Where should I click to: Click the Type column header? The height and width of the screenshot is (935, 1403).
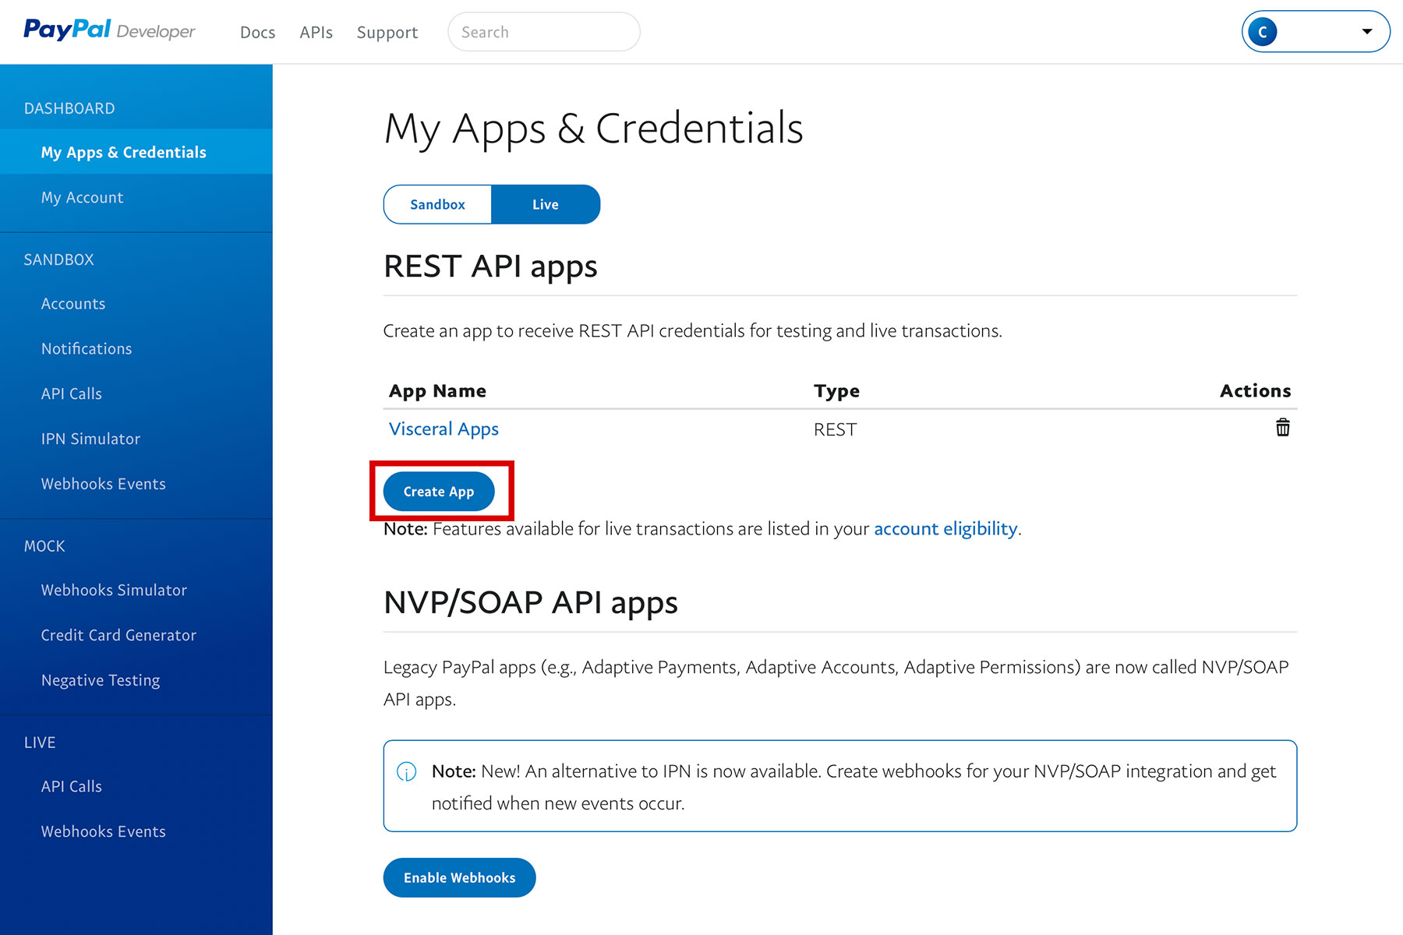pos(836,391)
